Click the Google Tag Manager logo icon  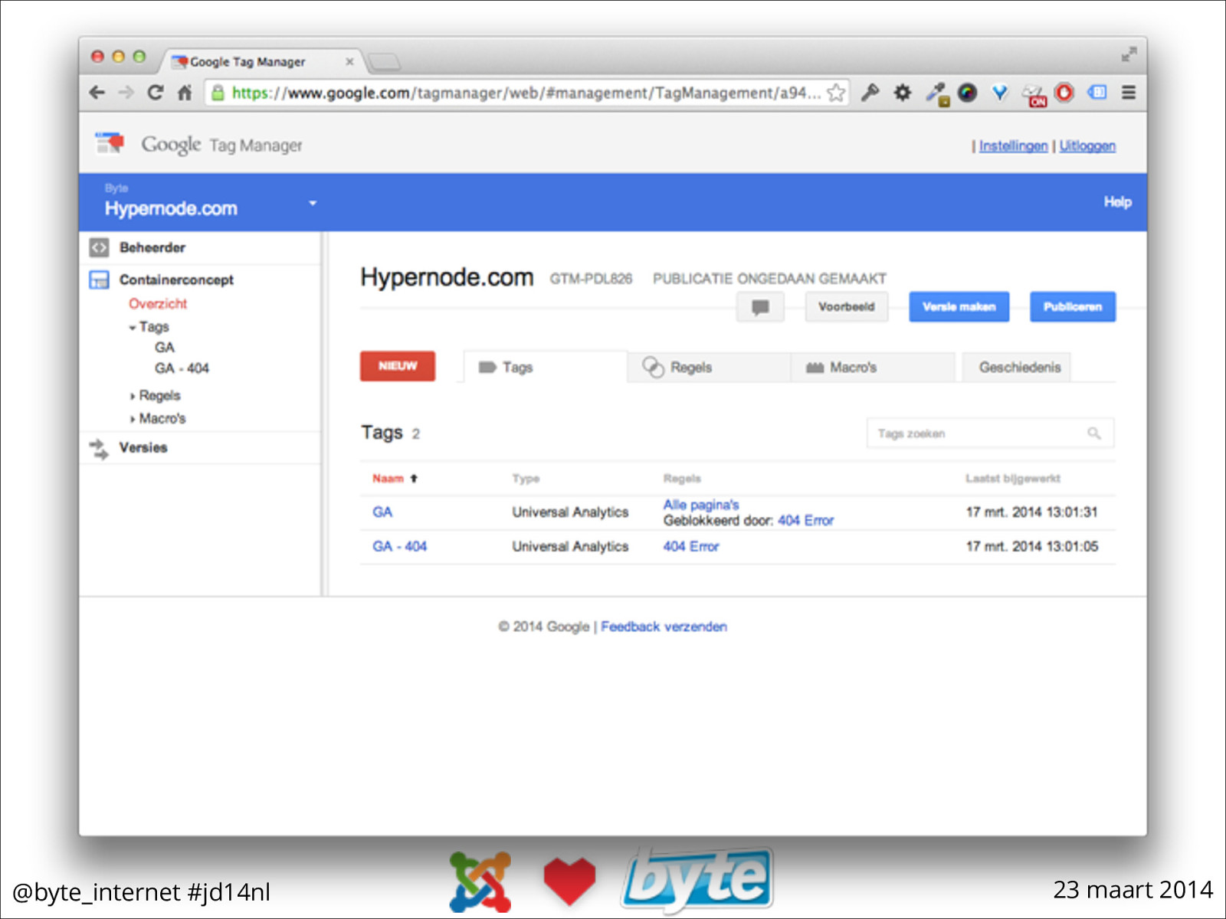point(110,143)
